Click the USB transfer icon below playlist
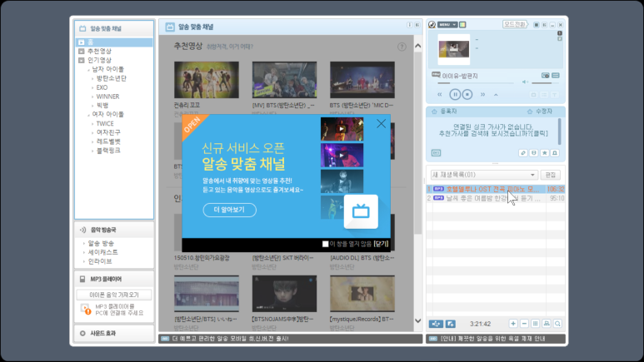Image resolution: width=644 pixels, height=362 pixels. point(436,324)
